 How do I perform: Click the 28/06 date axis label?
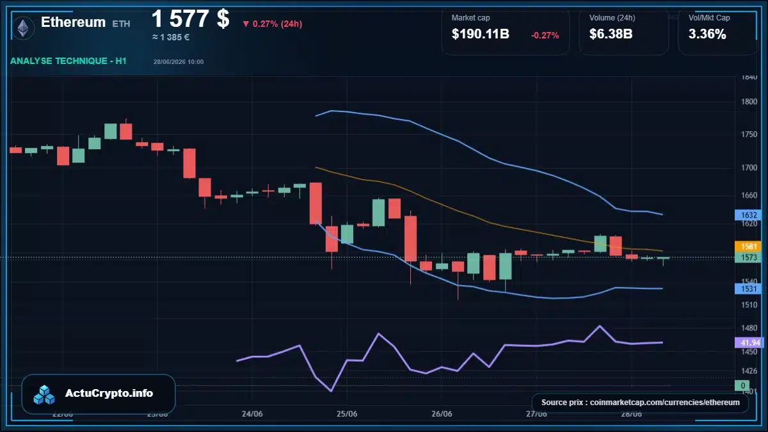point(631,413)
